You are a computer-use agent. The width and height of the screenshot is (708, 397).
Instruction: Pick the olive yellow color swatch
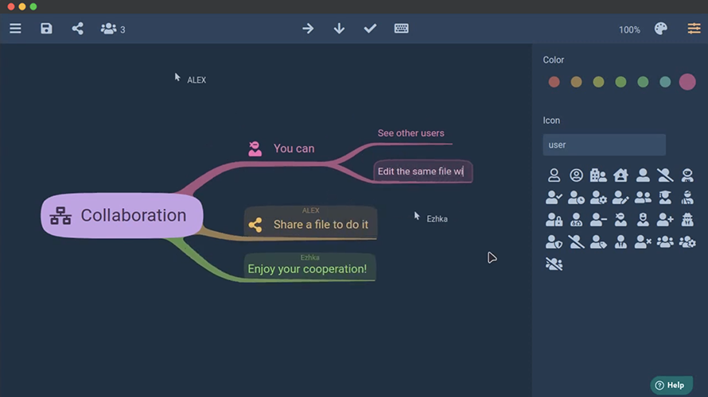tap(598, 82)
